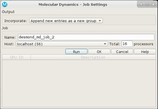The width and height of the screenshot is (158, 109).
Task: Click the Description column header
Action: click(x=93, y=57)
